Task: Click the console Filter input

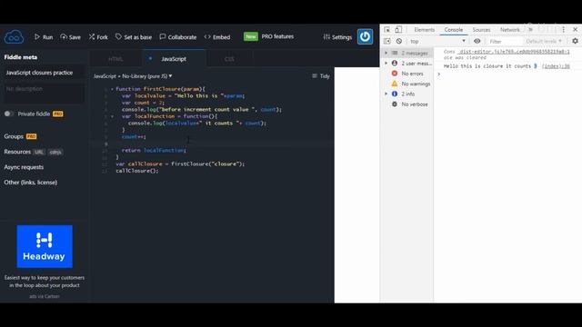Action: 504,41
